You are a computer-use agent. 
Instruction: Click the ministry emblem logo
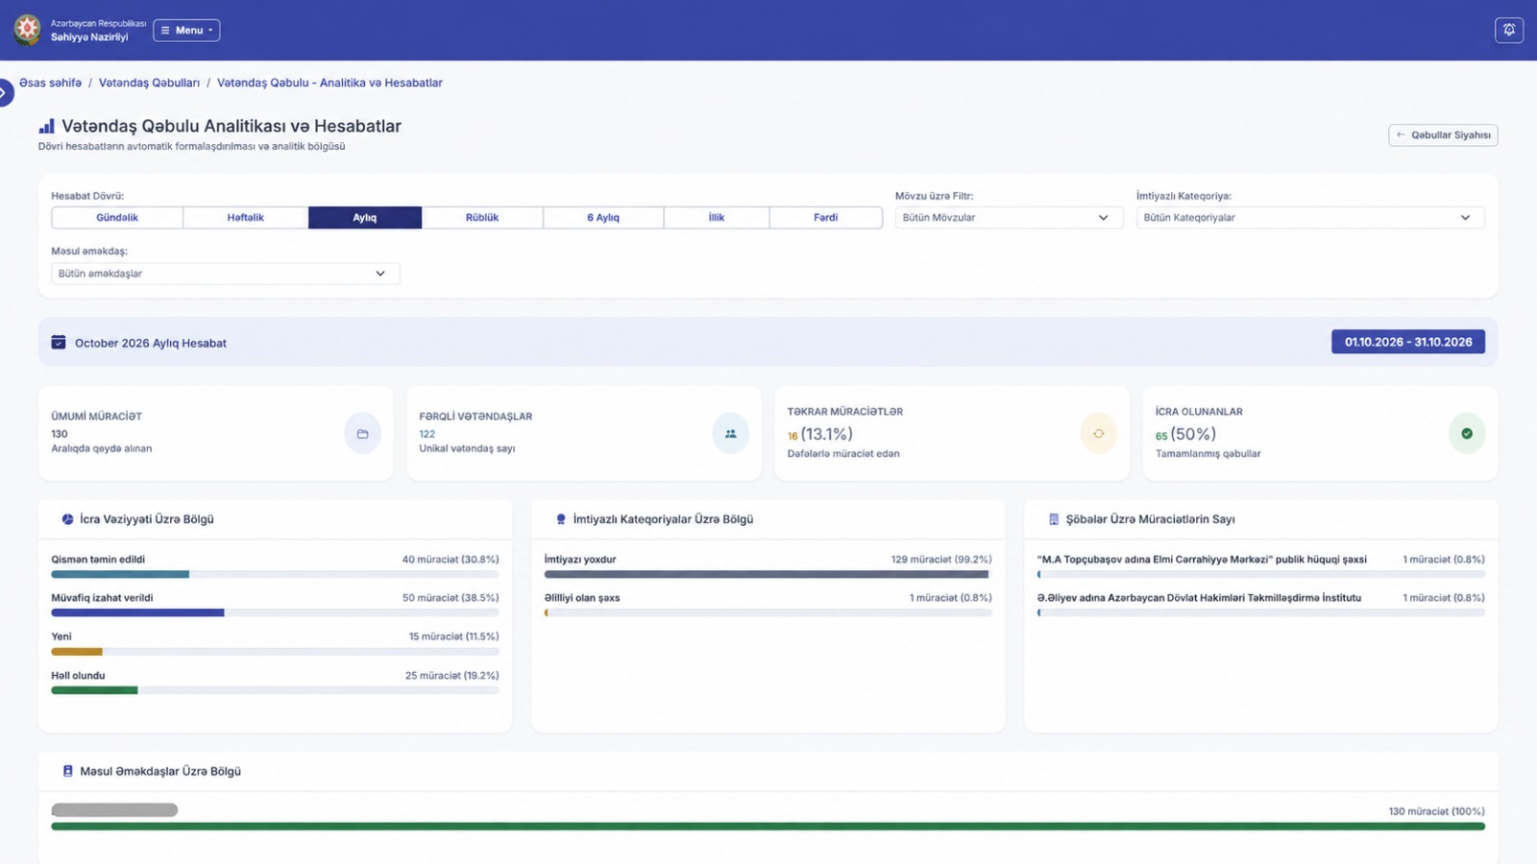[27, 30]
